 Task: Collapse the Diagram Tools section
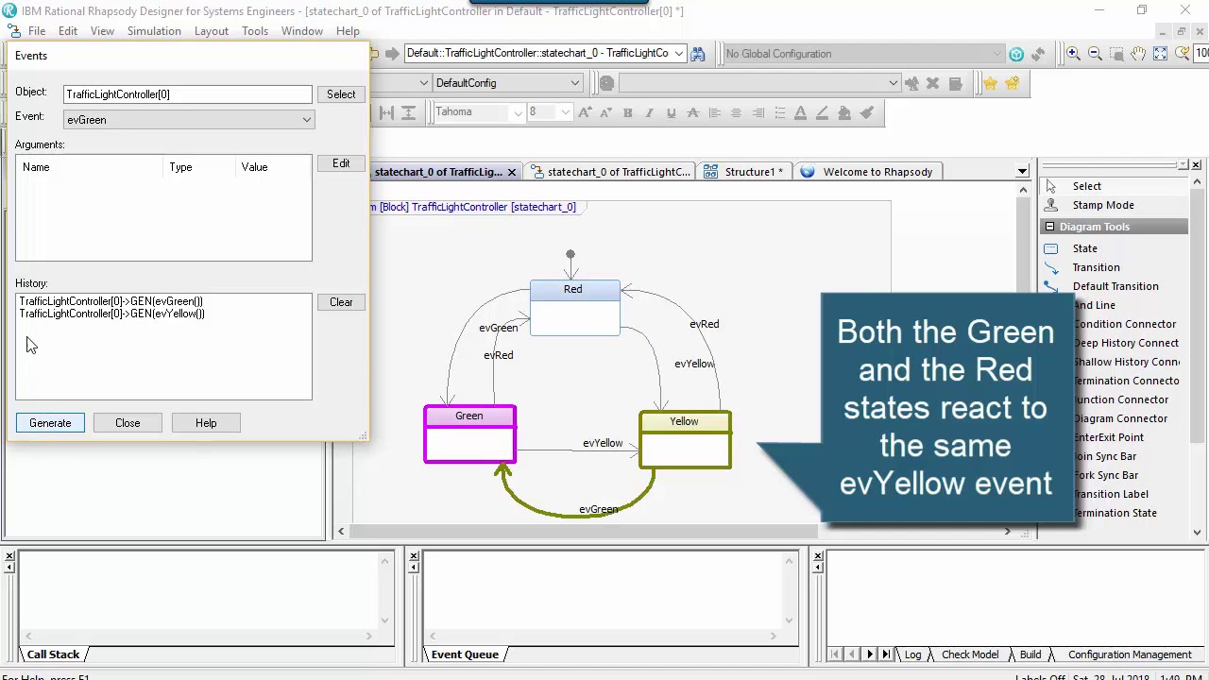pyautogui.click(x=1048, y=227)
